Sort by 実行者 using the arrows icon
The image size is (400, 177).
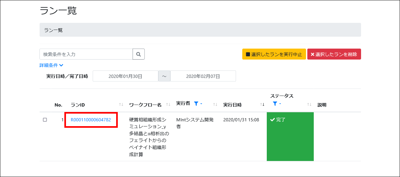[215, 105]
